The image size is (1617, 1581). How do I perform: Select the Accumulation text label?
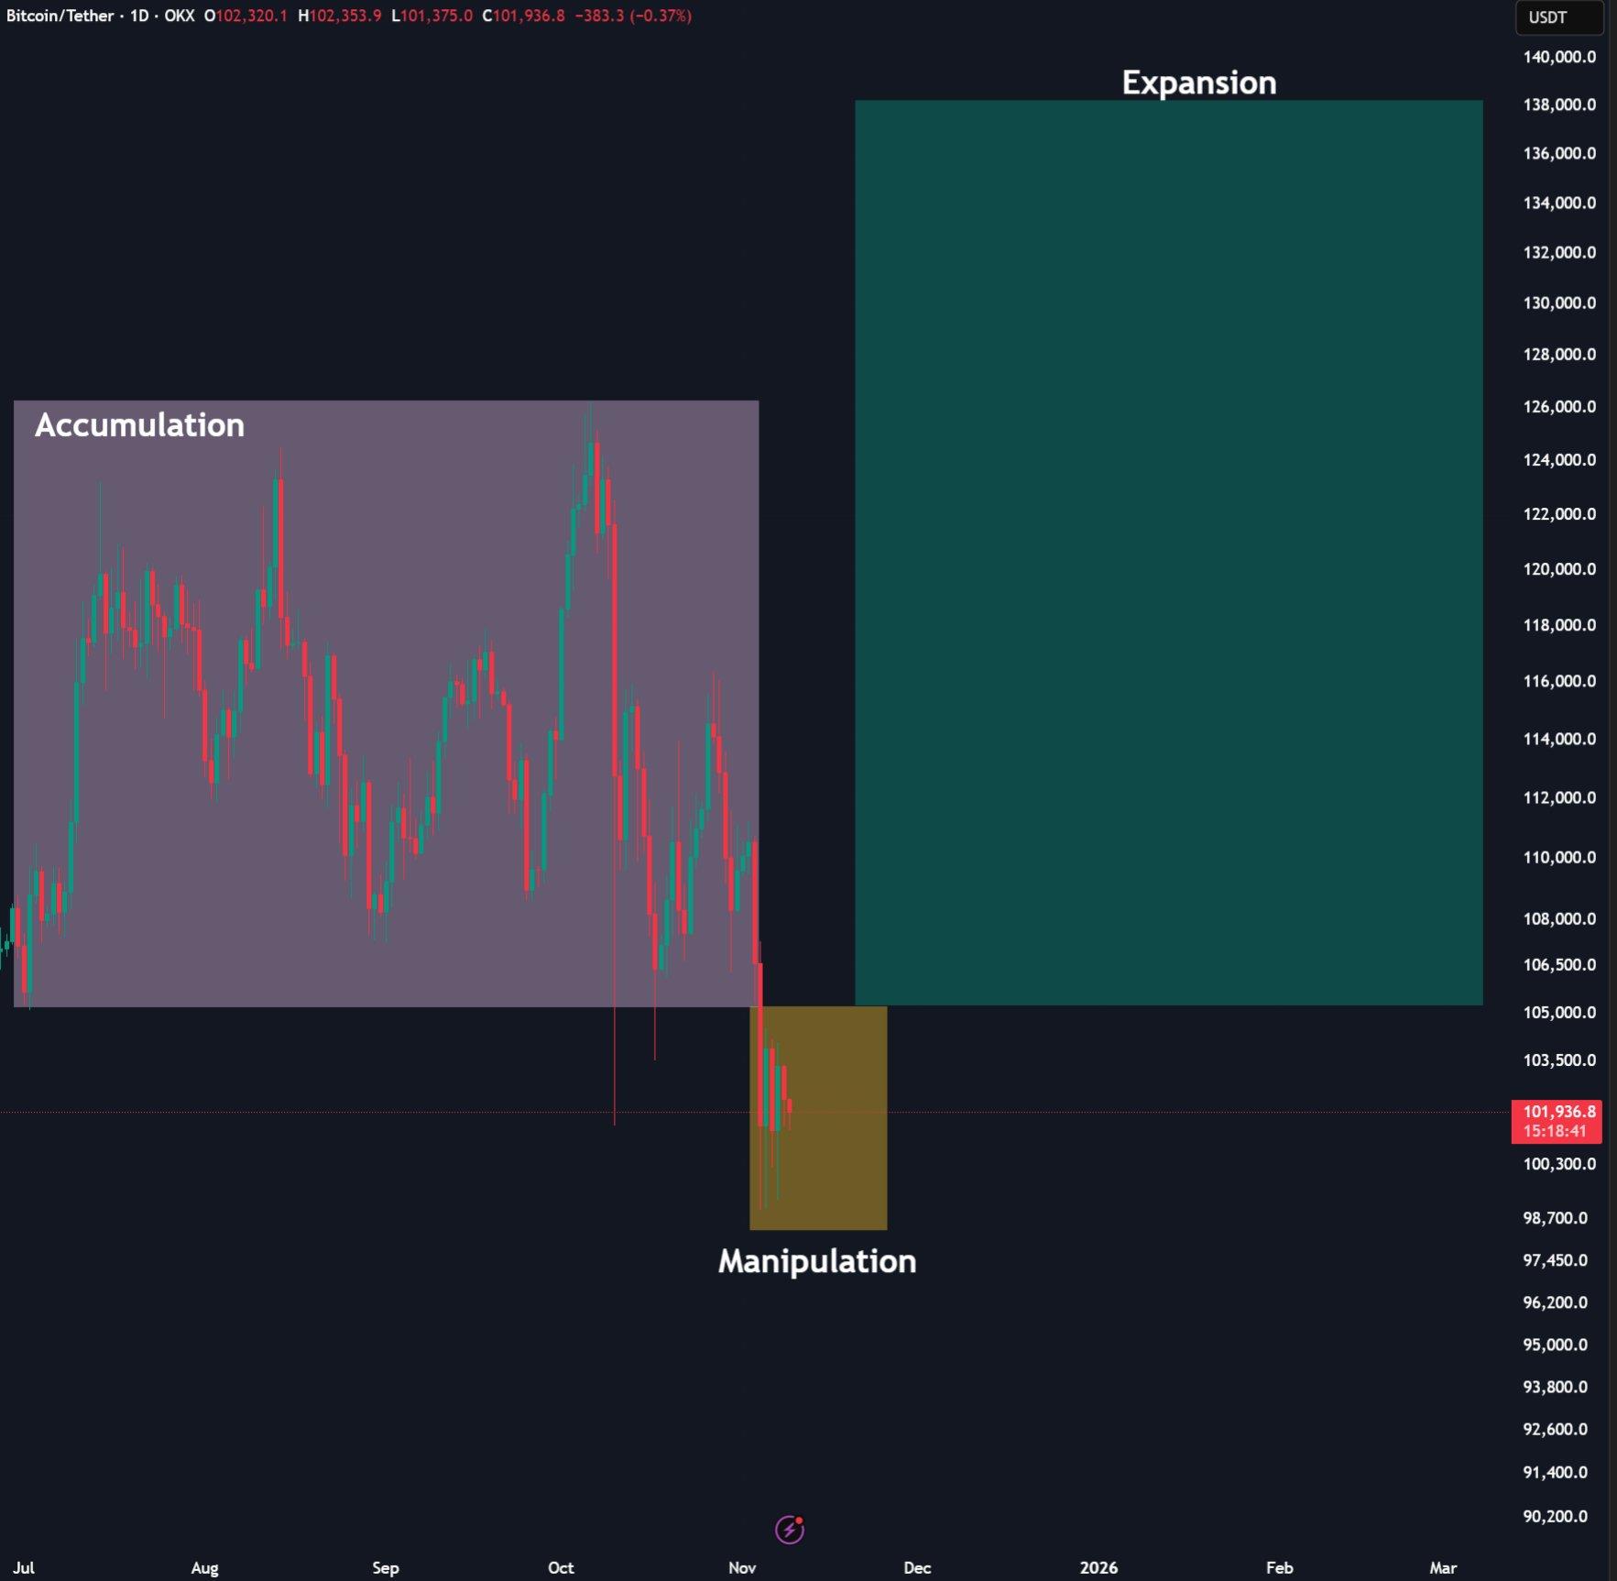pos(139,425)
